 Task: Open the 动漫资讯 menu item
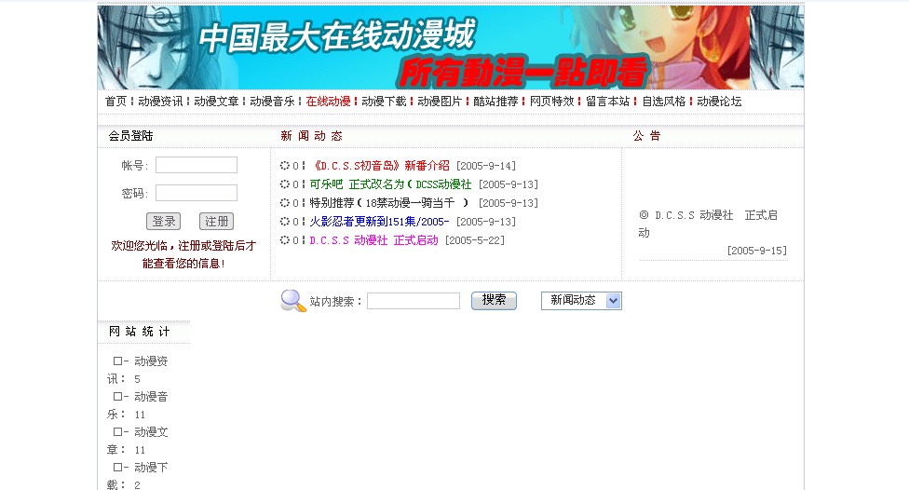coord(160,102)
